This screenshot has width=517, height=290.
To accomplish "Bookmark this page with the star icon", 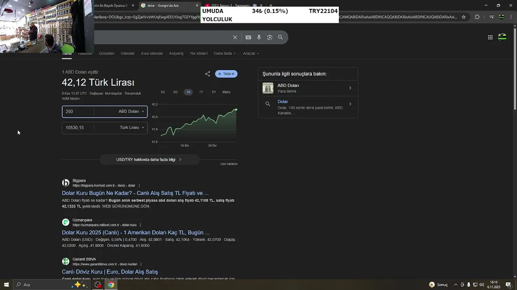I will (464, 17).
